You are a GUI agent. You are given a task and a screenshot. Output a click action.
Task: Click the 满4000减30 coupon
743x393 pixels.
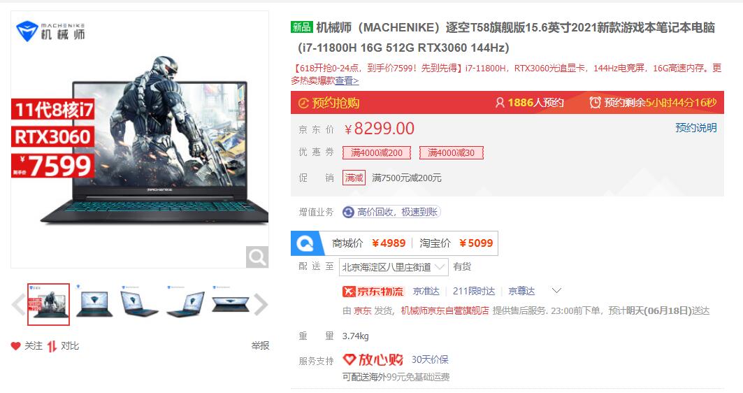[451, 152]
